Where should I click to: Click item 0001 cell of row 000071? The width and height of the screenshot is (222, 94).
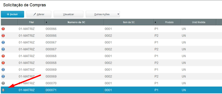(x=108, y=90)
